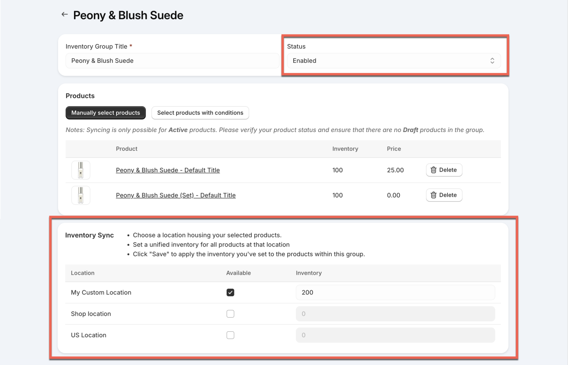Image resolution: width=568 pixels, height=365 pixels.
Task: Click the Status dropdown chevron icon
Action: click(x=492, y=61)
